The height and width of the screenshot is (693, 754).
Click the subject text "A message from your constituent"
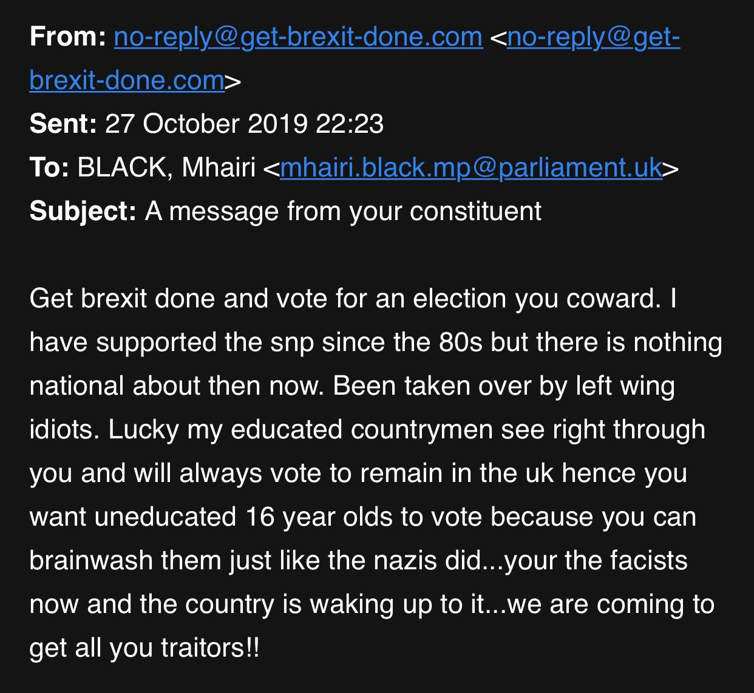pos(343,212)
